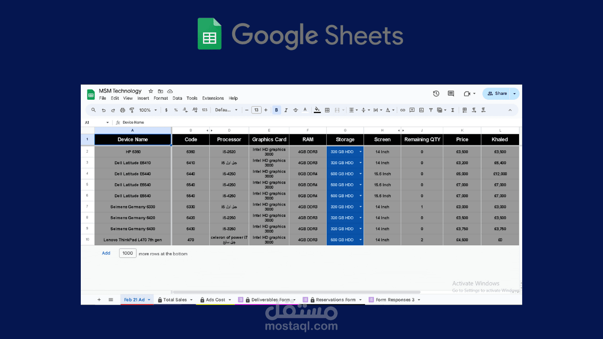
Task: Click the search menus magnifier icon
Action: coord(94,110)
